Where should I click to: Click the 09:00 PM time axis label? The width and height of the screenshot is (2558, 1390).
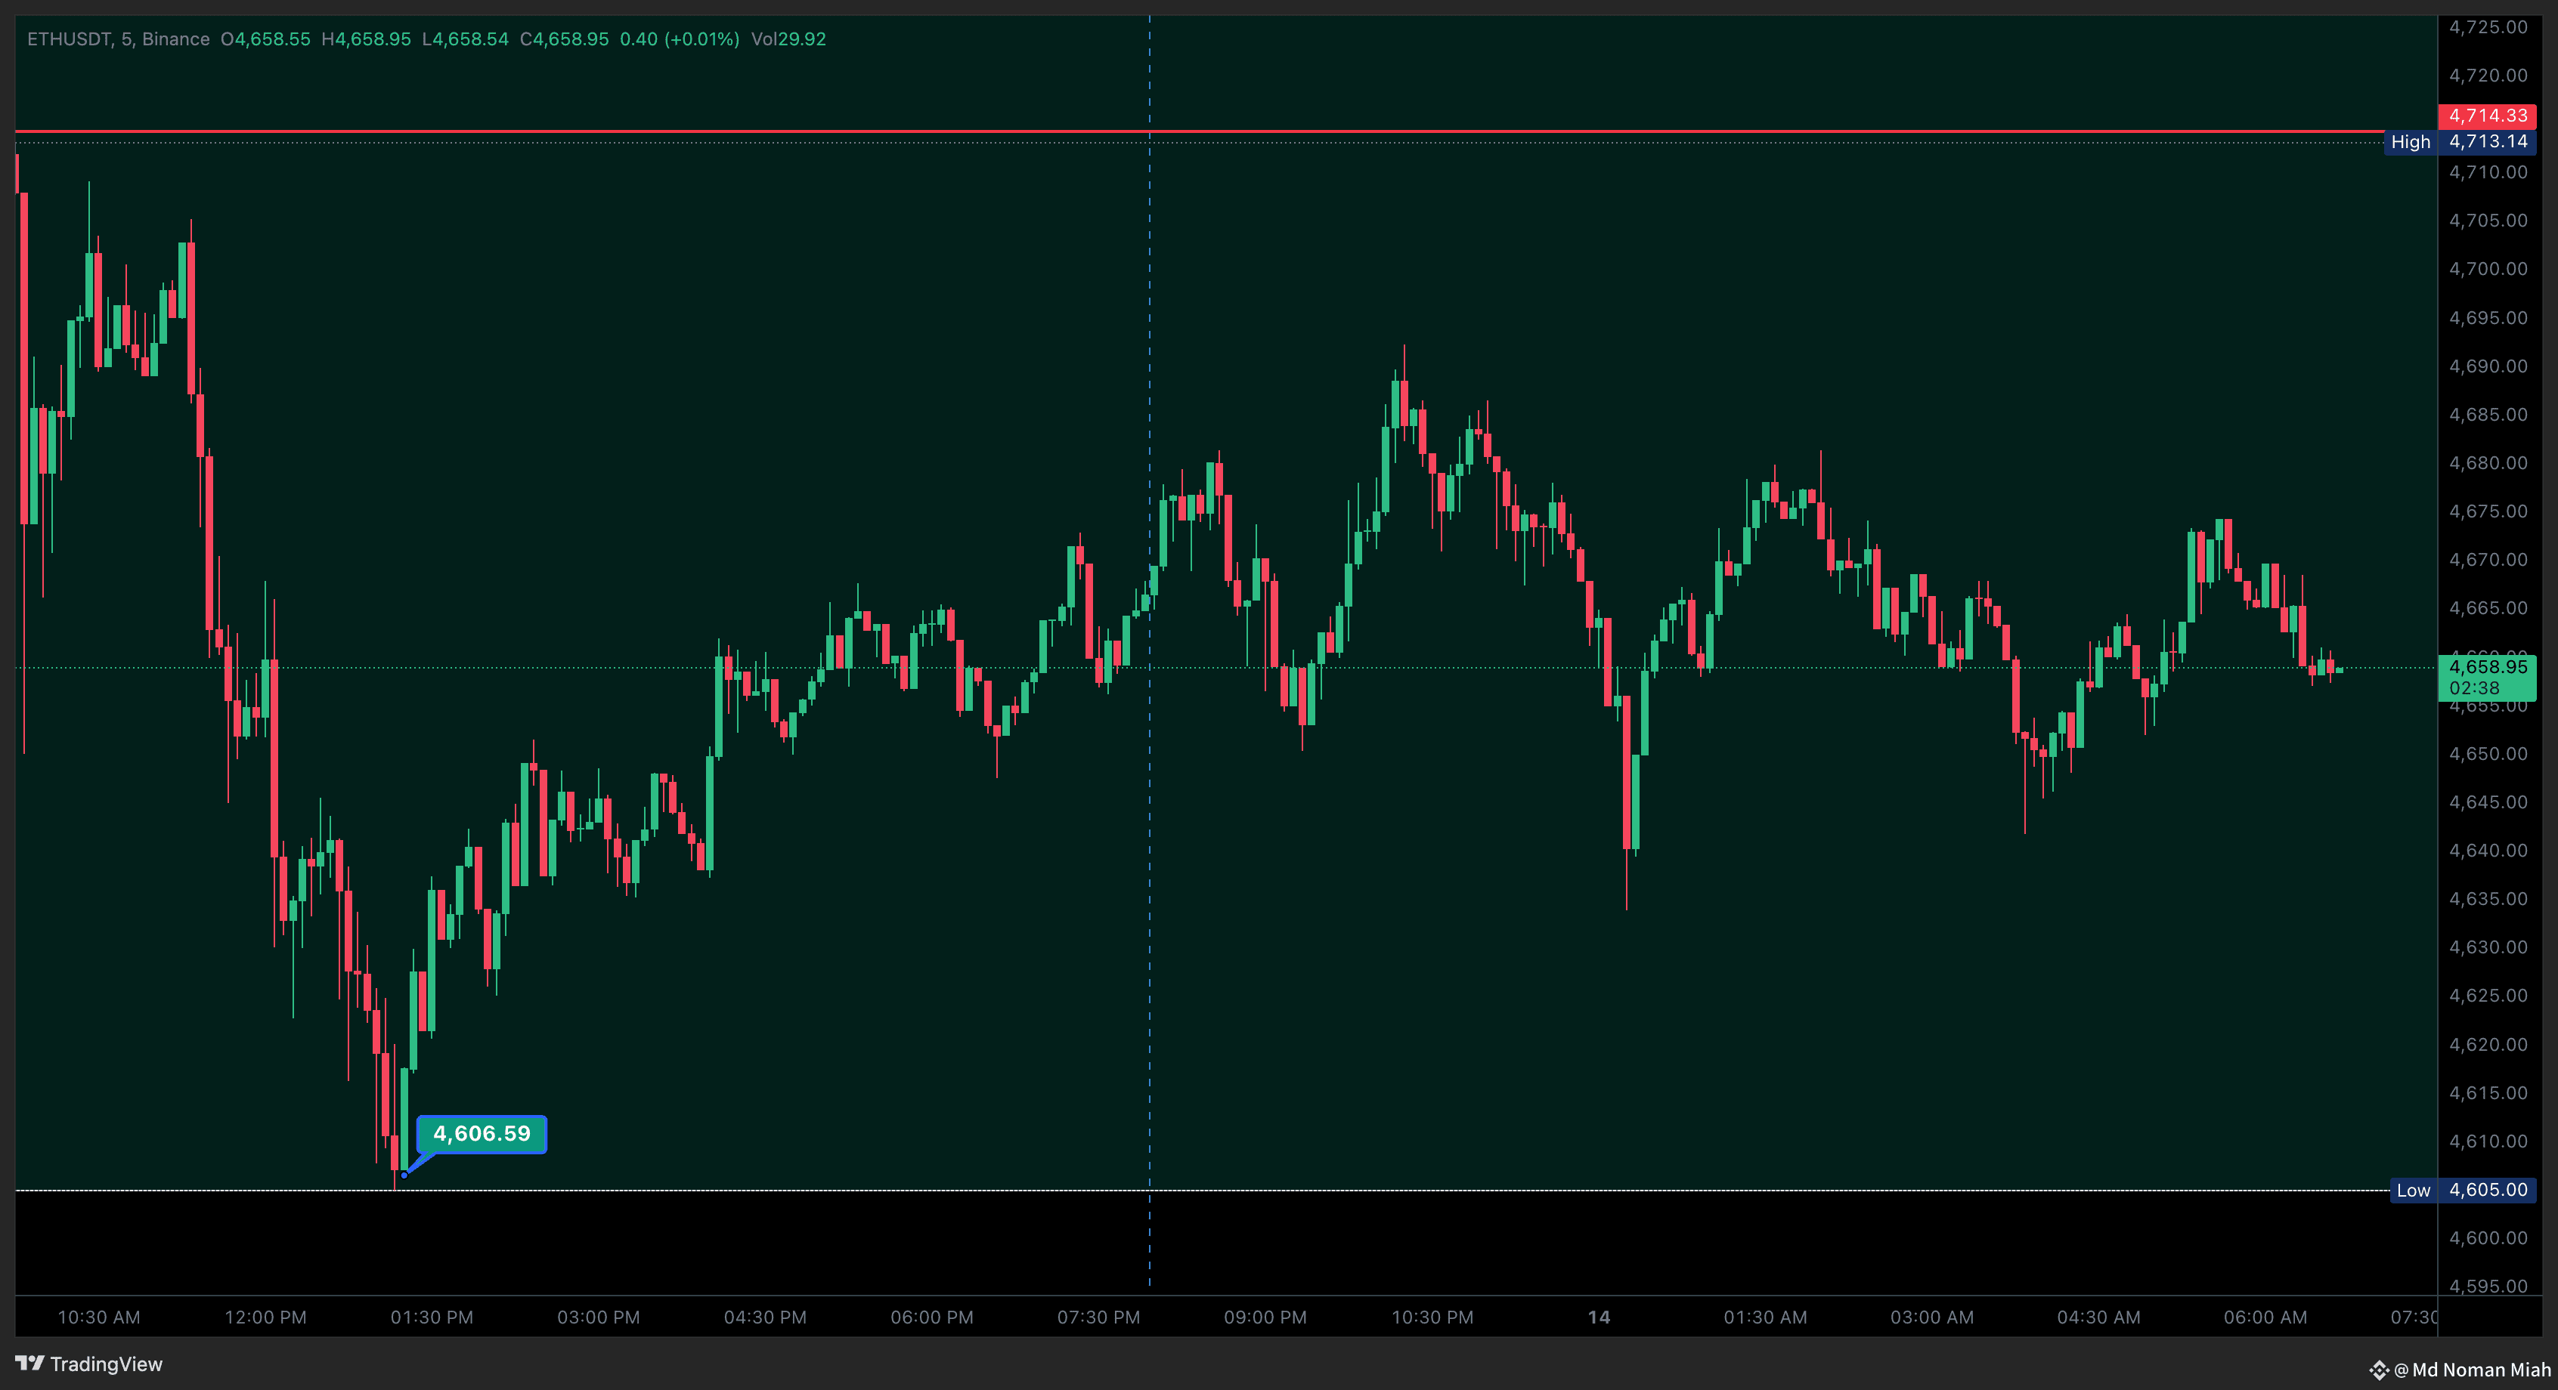click(x=1266, y=1317)
